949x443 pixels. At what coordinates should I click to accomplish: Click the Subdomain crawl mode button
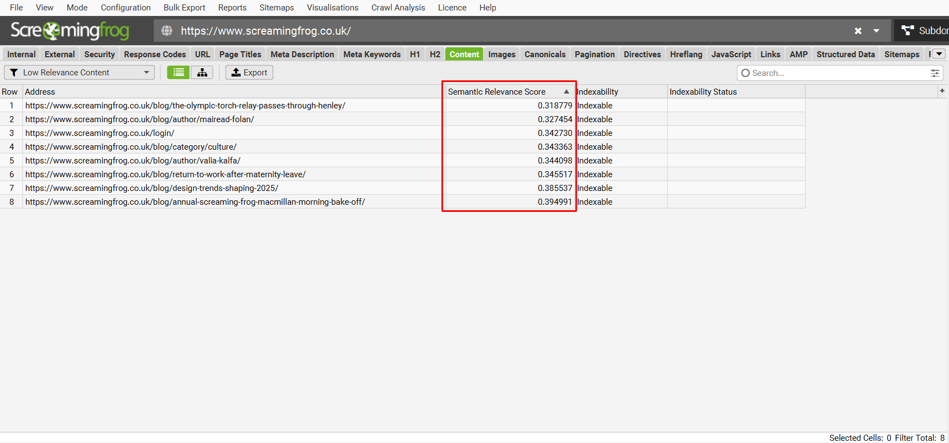(923, 31)
